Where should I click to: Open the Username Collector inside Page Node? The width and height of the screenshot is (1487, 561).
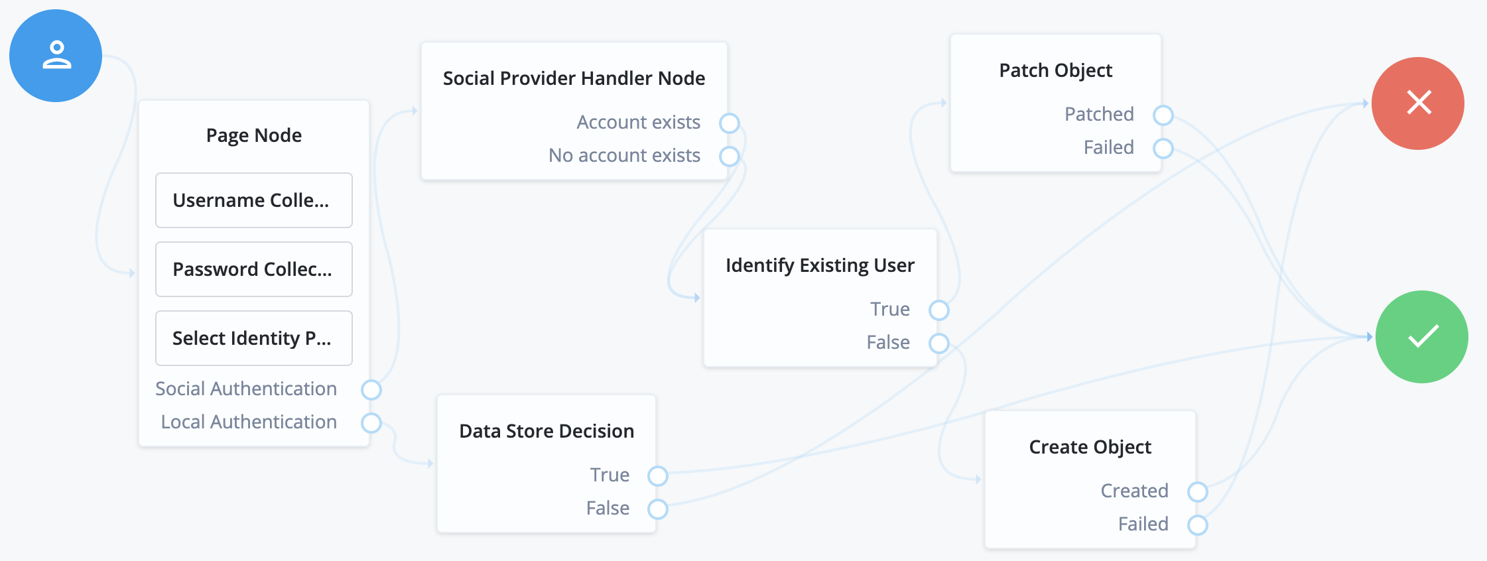click(253, 200)
